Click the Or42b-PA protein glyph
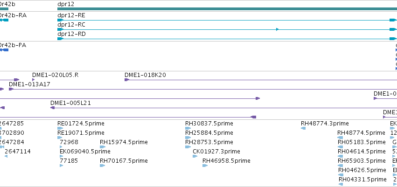 4,50
